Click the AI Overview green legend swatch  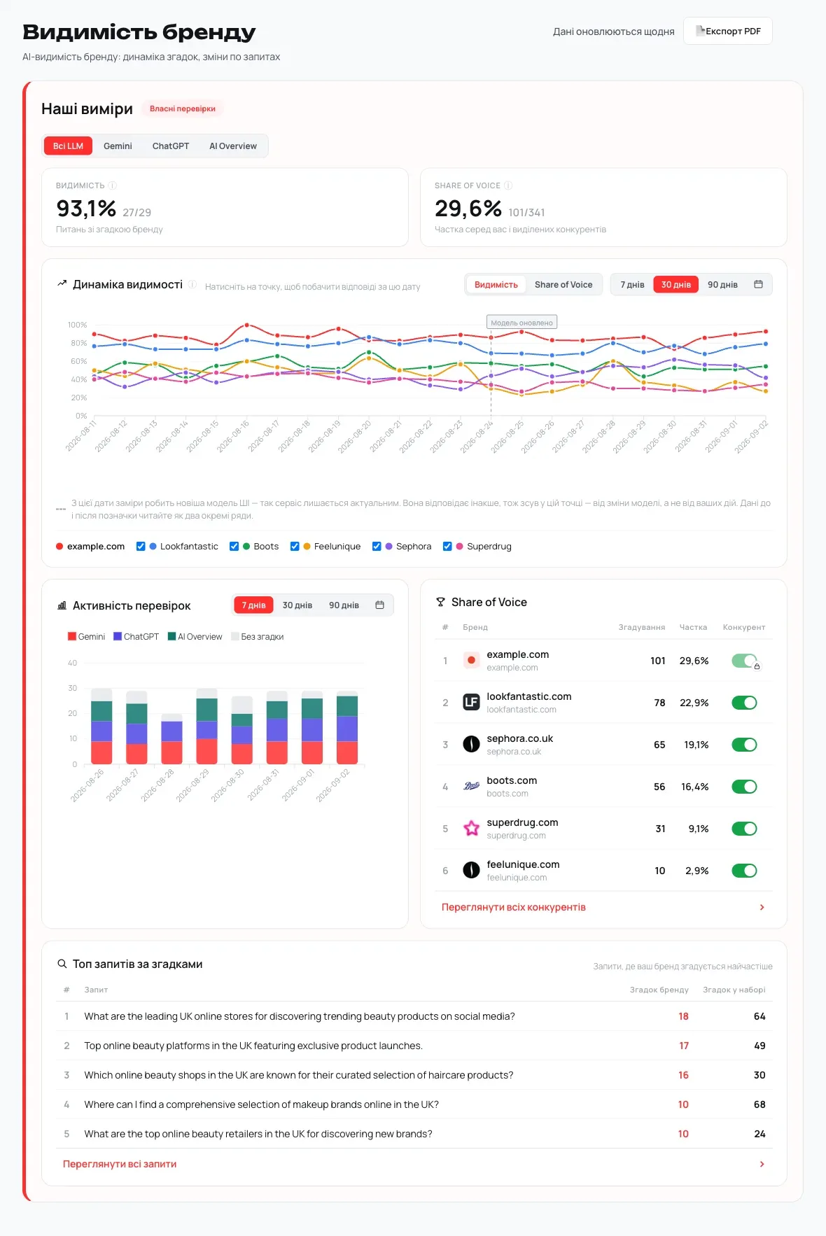click(x=171, y=636)
